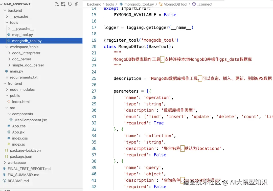Click the braces icon beside package.json
This screenshot has height=191, width=273.
[7, 156]
